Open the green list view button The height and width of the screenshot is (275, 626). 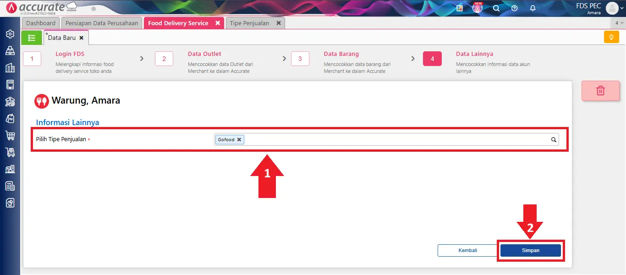32,38
